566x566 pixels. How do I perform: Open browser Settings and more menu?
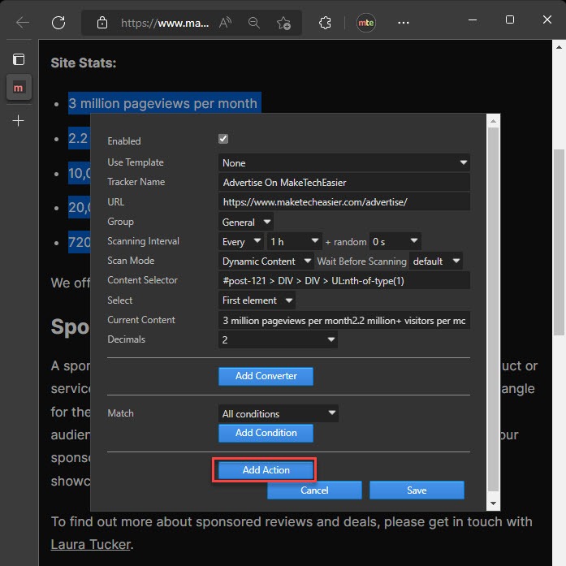404,23
